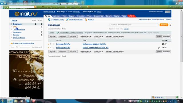
Task: Click the volume icon in system tray
Action: (170, 101)
